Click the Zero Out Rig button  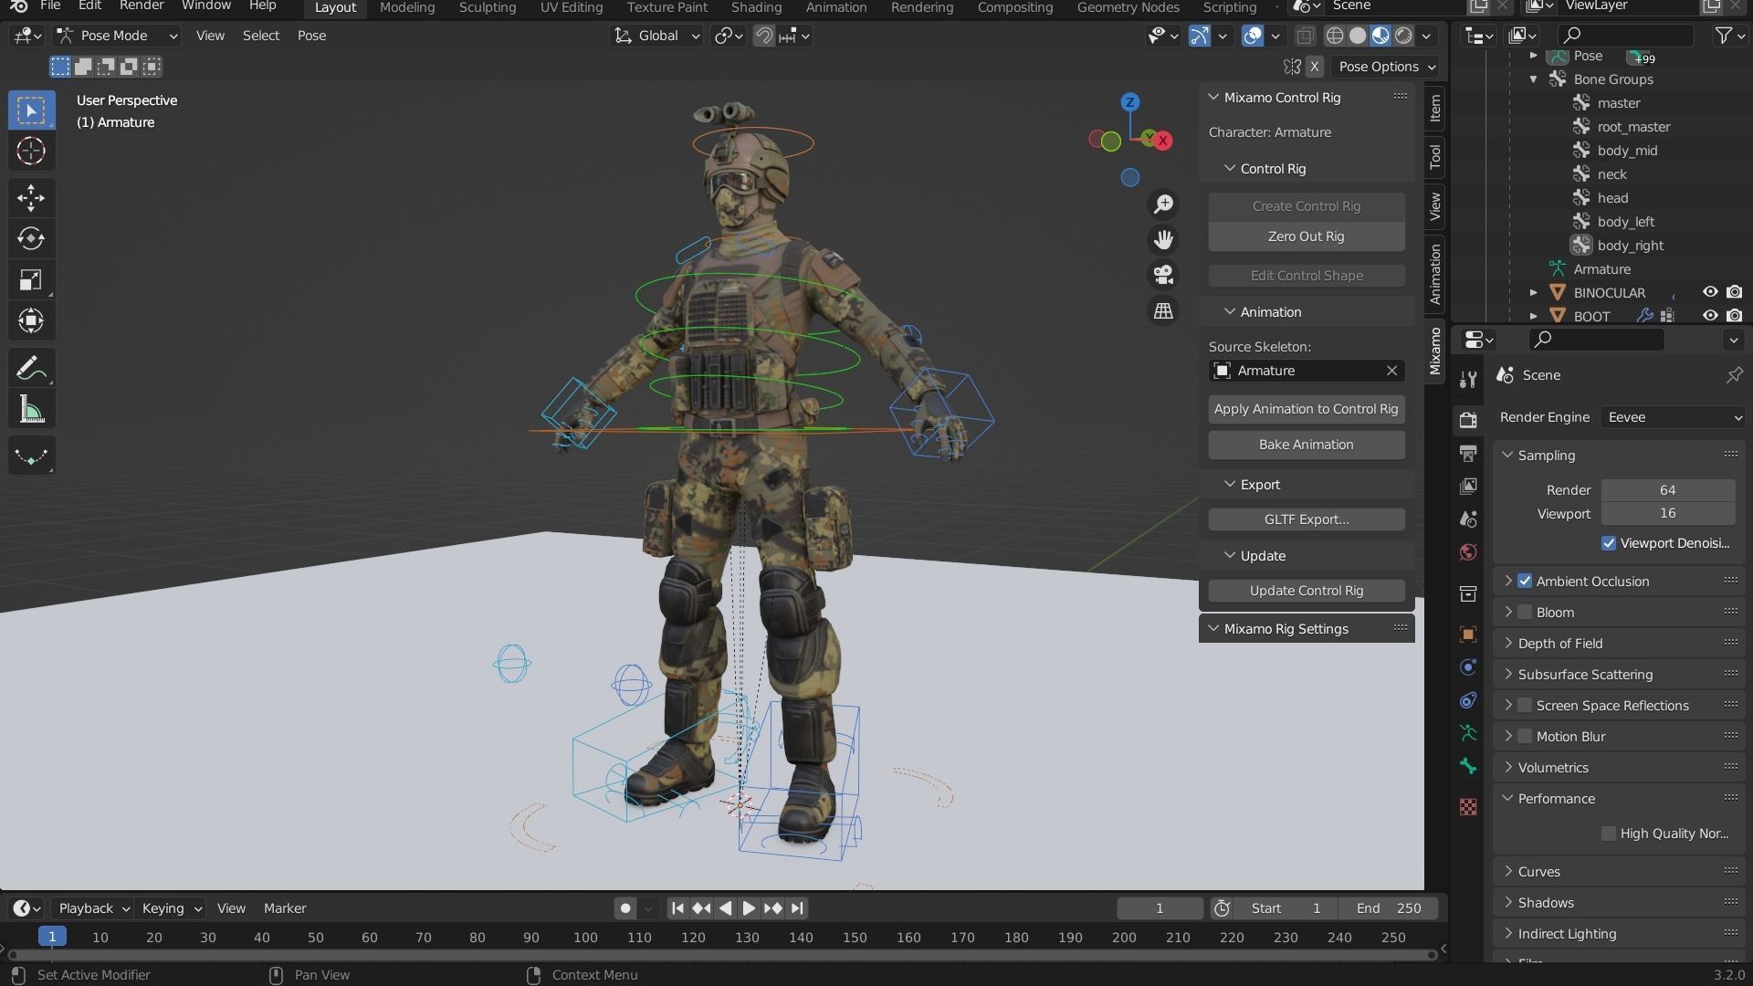pos(1306,236)
